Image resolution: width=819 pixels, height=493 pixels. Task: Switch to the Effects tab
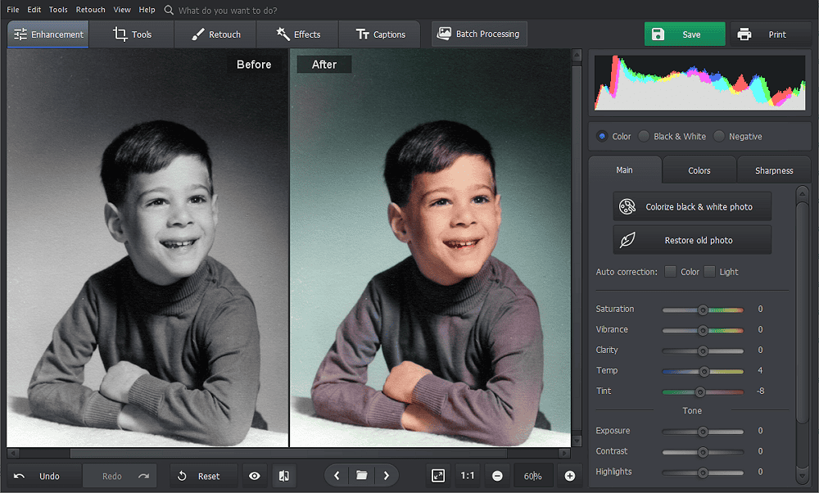(x=298, y=34)
